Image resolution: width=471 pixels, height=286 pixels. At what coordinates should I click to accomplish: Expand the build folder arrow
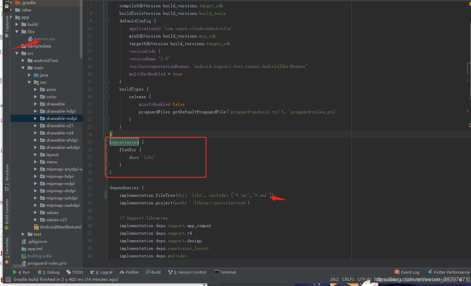click(x=17, y=24)
